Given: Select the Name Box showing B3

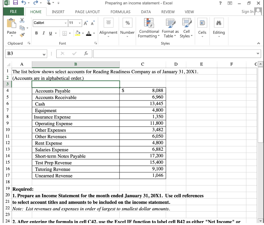Looking at the screenshot, I should [x=24, y=54].
